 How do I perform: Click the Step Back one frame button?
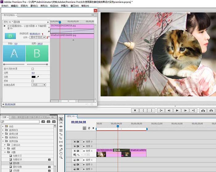pyautogui.click(x=169, y=110)
